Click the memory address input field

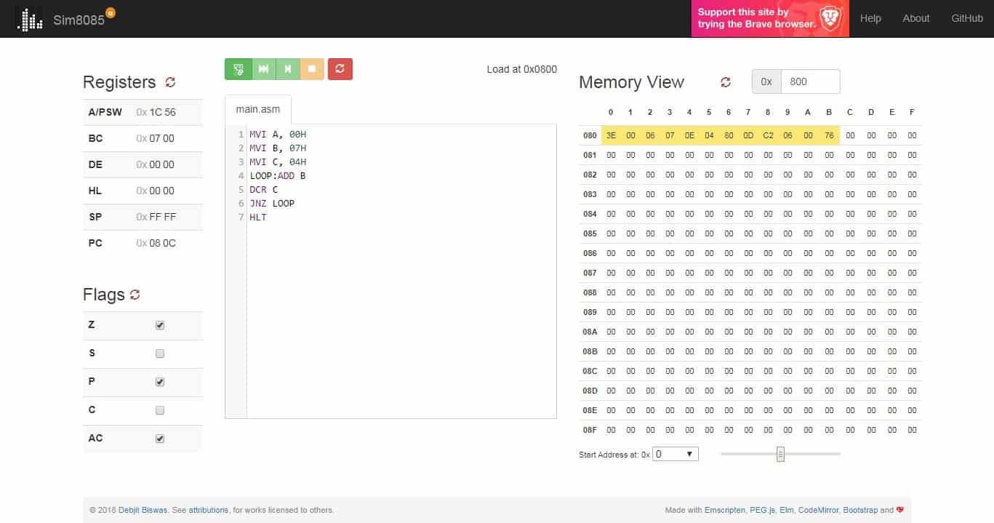810,81
